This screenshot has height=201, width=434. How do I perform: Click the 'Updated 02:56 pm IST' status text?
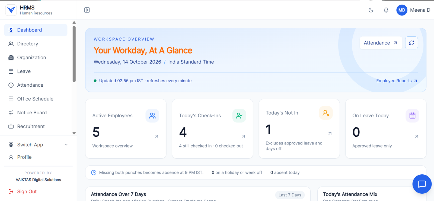121,81
